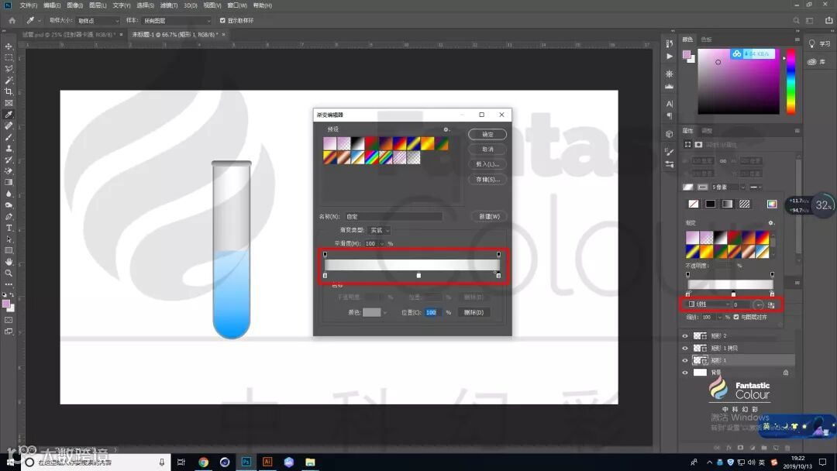The image size is (837, 471).
Task: Click the 名称(N) input field
Action: click(394, 217)
